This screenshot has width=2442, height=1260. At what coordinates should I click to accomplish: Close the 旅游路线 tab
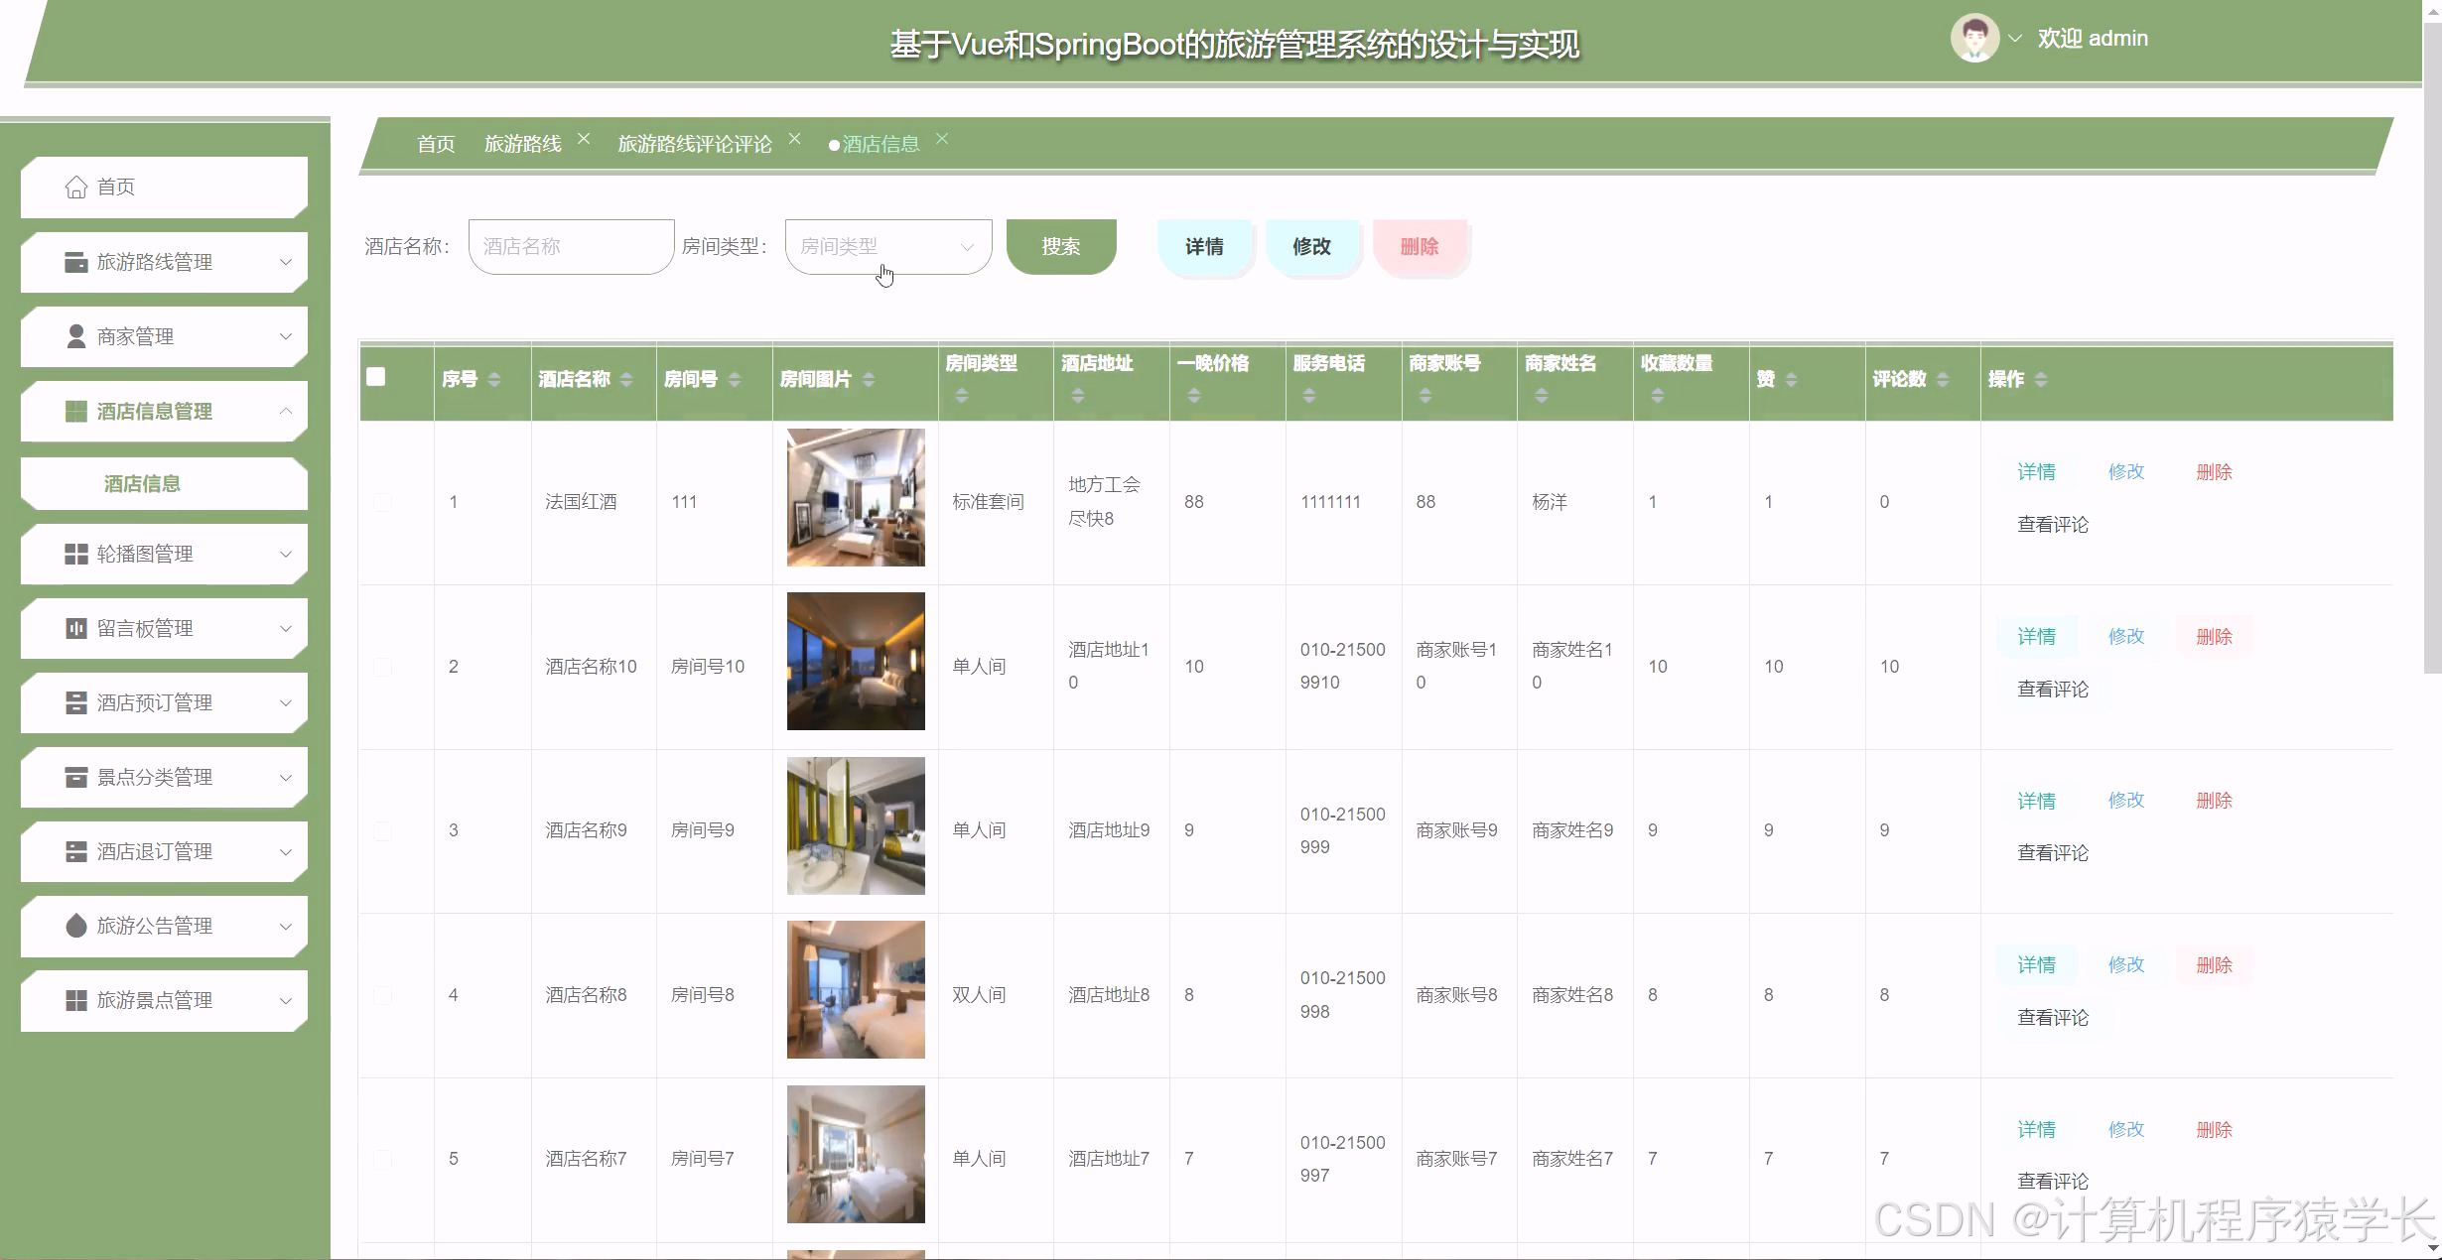pyautogui.click(x=584, y=139)
